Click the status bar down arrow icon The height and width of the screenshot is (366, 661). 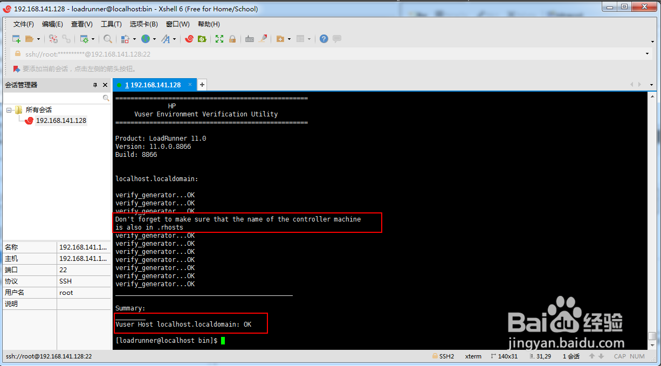tap(601, 356)
